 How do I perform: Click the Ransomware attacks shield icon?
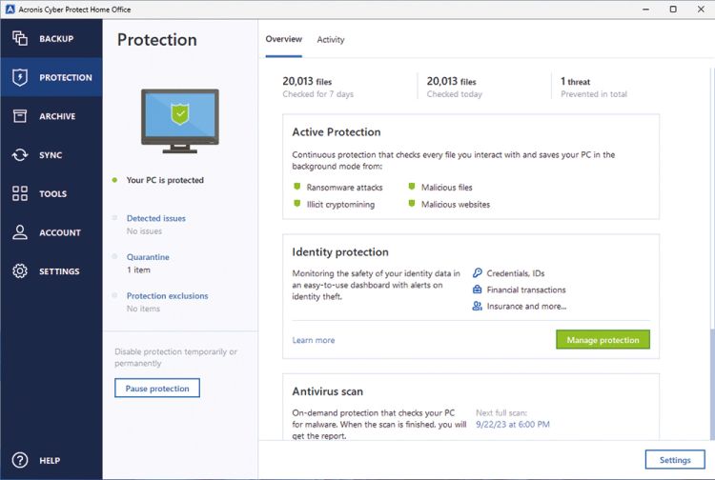(x=297, y=187)
